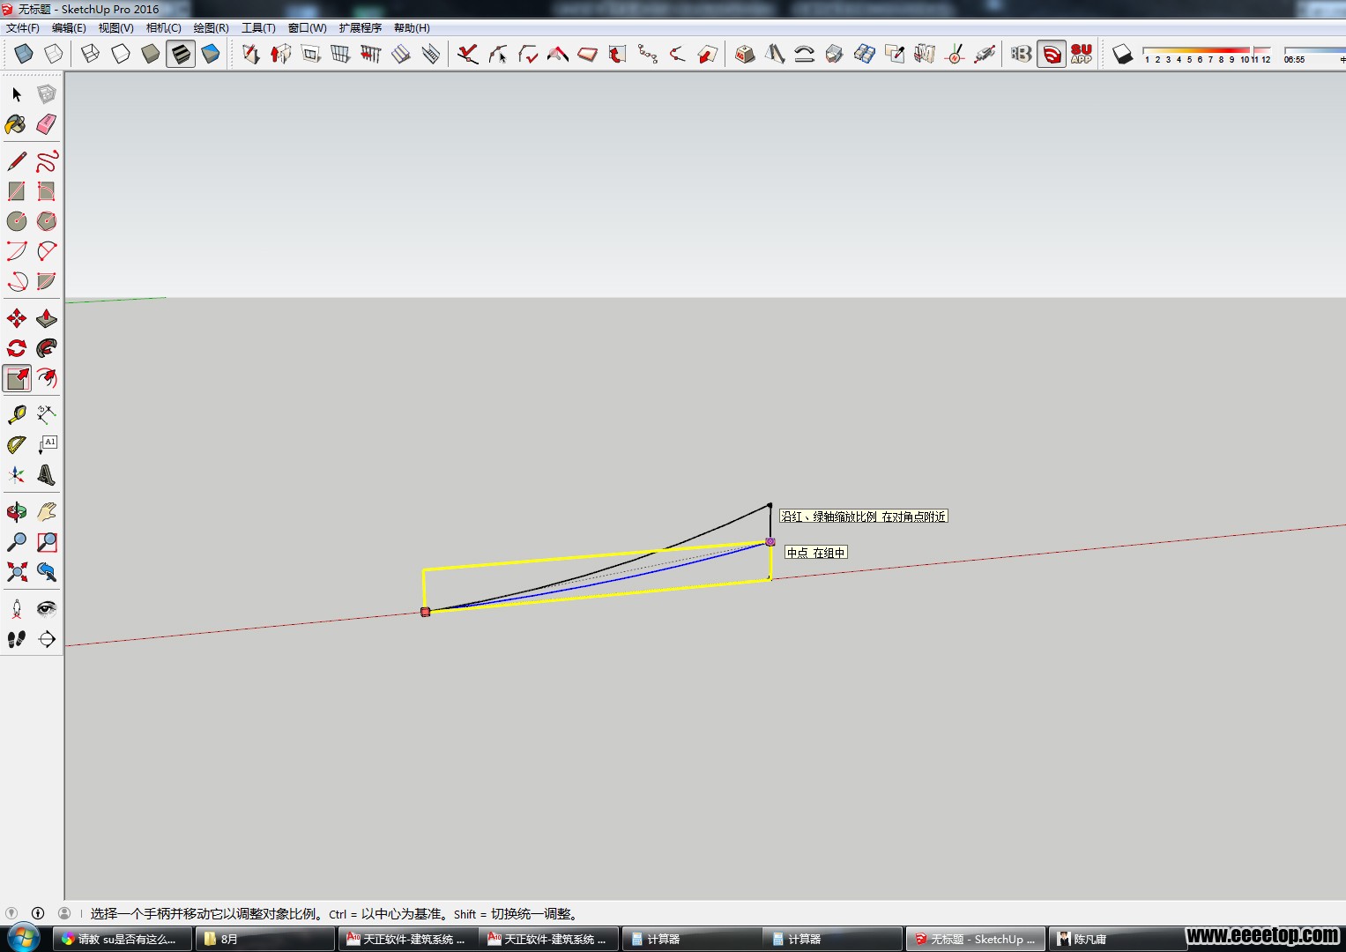Click the active Scale tool
1346x952 pixels.
click(17, 378)
